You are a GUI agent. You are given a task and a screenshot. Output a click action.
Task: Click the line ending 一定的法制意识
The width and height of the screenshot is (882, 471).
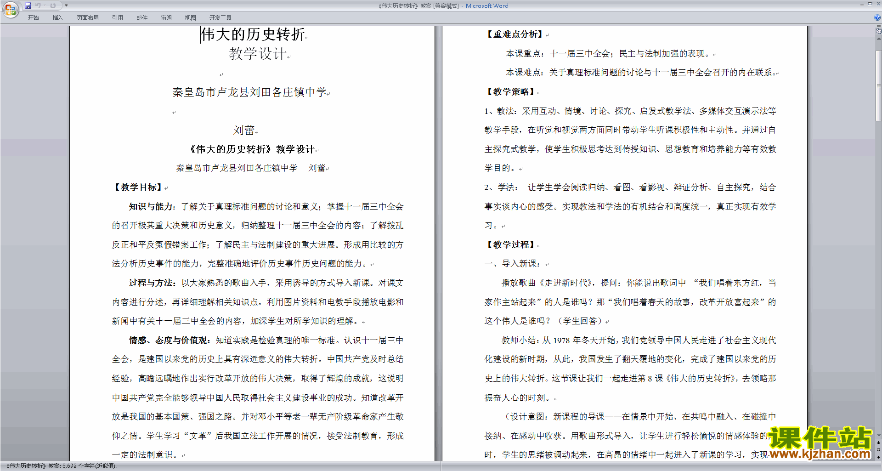tap(146, 455)
